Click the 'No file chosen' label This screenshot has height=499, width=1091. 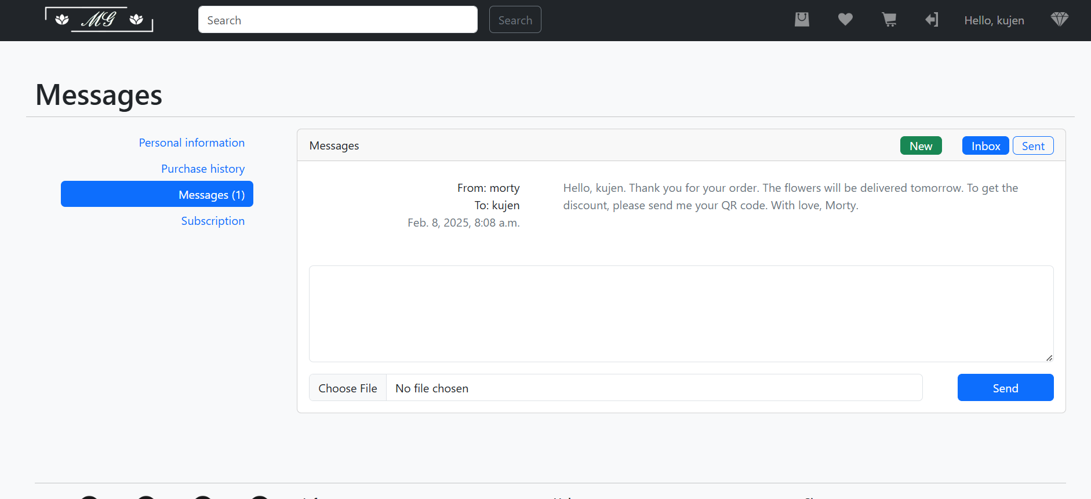tap(432, 388)
